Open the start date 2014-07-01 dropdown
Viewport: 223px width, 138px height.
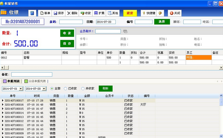click(x=21, y=89)
